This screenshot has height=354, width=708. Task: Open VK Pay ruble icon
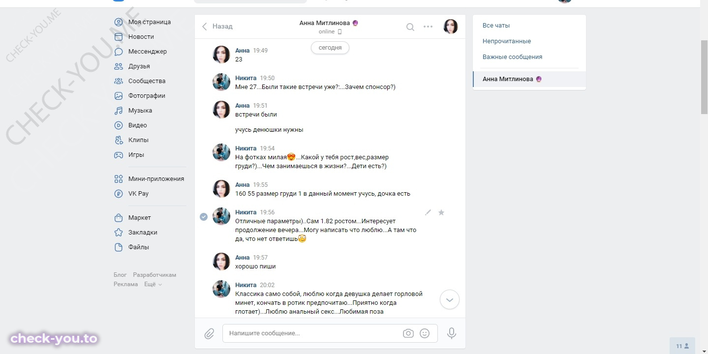click(119, 194)
